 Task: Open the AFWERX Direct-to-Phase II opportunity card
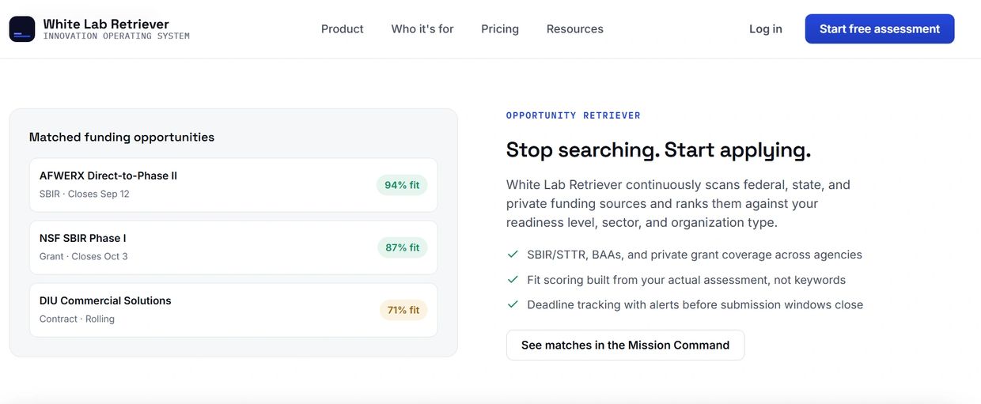point(233,185)
